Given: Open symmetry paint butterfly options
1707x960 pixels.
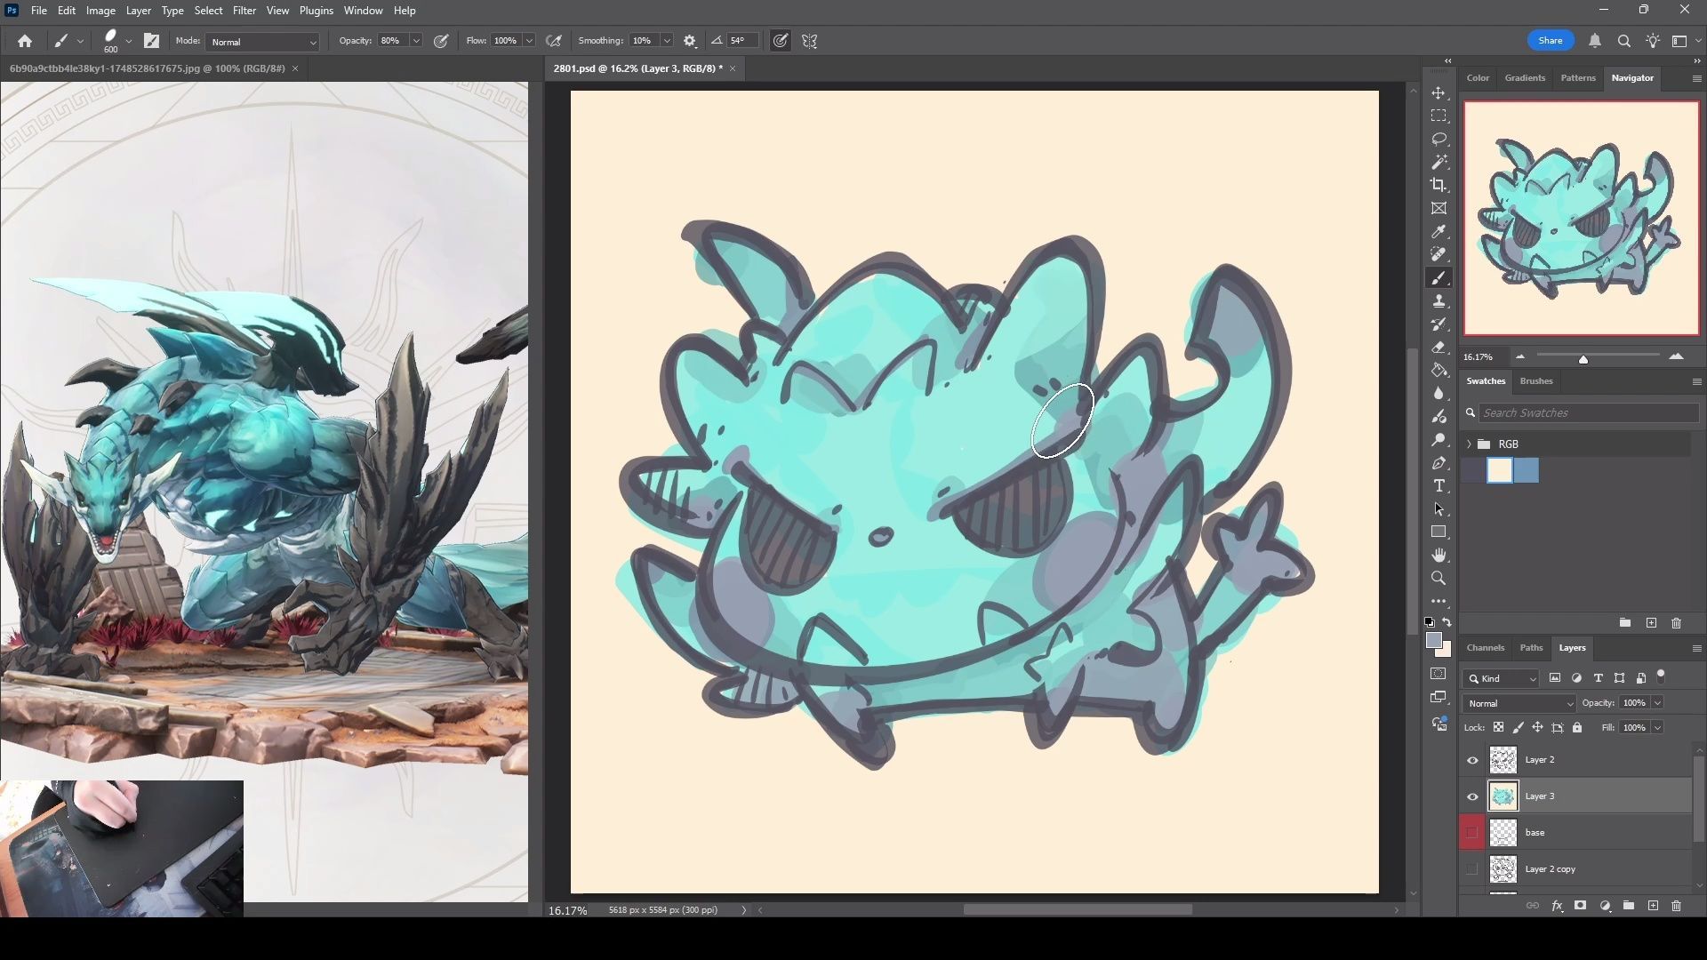Looking at the screenshot, I should [x=809, y=41].
